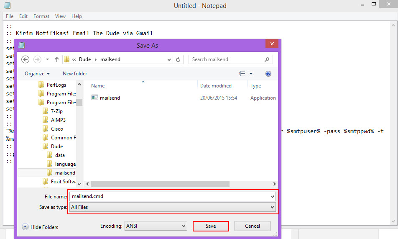Click horizontal scrollbar right arrow
The image size is (398, 239).
coord(274,184)
